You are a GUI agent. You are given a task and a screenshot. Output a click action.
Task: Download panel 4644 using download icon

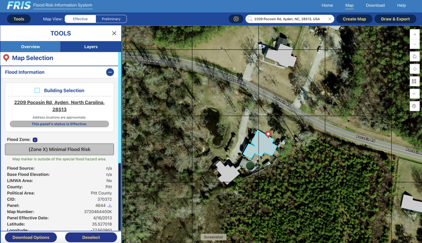tap(110, 206)
